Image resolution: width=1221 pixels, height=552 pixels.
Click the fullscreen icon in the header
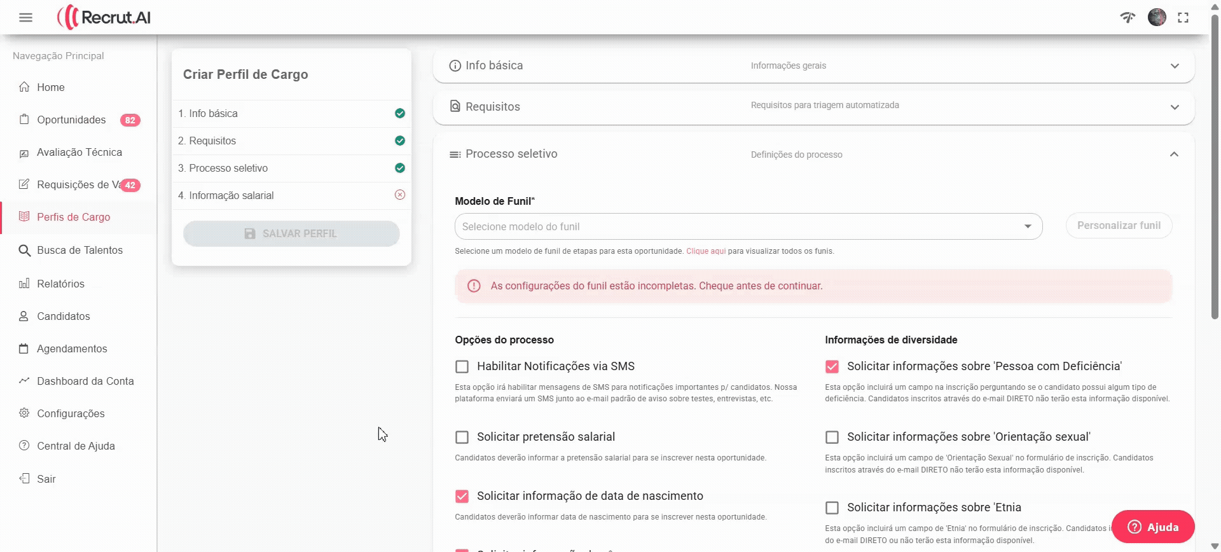[1183, 18]
